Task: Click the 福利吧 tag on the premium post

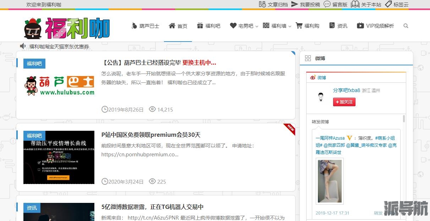Action: point(34,136)
